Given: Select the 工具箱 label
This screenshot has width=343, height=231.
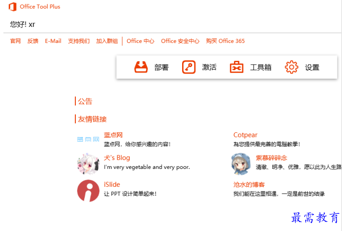Looking at the screenshot, I should 261,67.
